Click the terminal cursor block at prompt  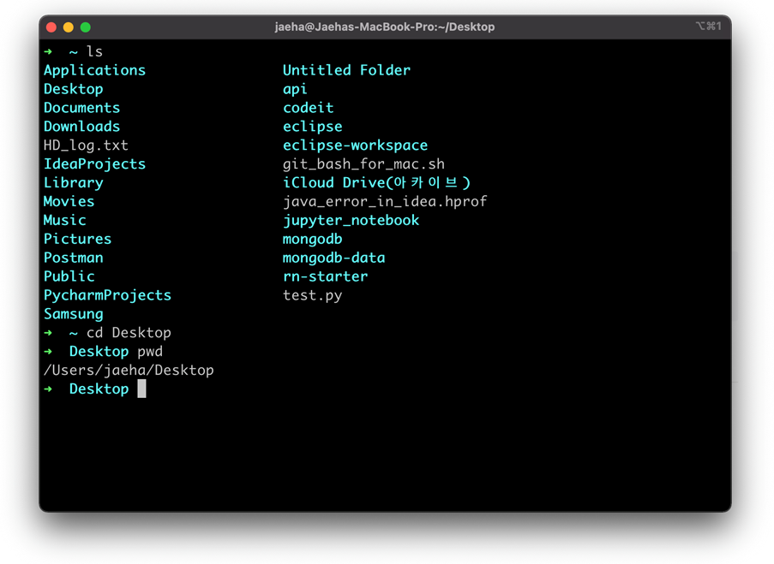pyautogui.click(x=141, y=389)
